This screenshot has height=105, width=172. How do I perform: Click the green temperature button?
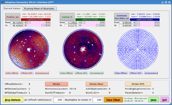[97, 73]
